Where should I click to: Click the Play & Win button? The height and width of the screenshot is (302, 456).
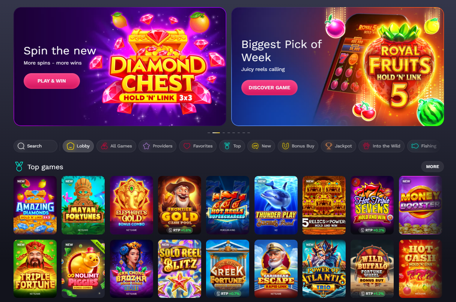click(x=52, y=81)
